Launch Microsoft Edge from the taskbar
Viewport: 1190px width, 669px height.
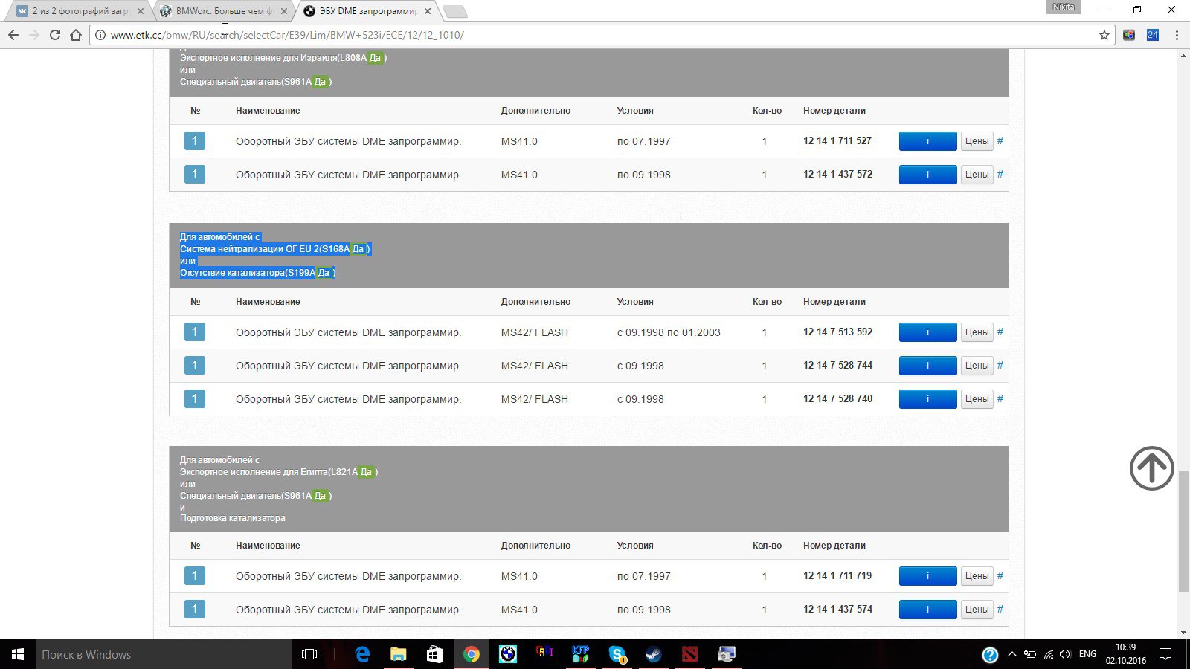coord(362,654)
